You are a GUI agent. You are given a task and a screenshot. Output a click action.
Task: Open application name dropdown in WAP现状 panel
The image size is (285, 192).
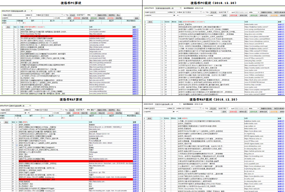coord(168,104)
